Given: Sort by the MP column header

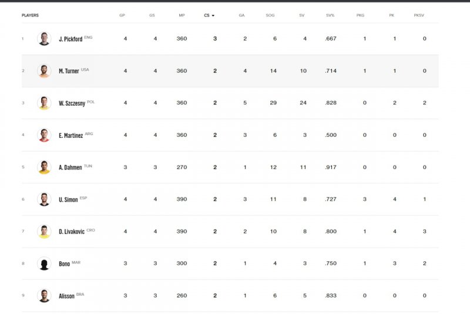Looking at the screenshot, I should 182,15.
